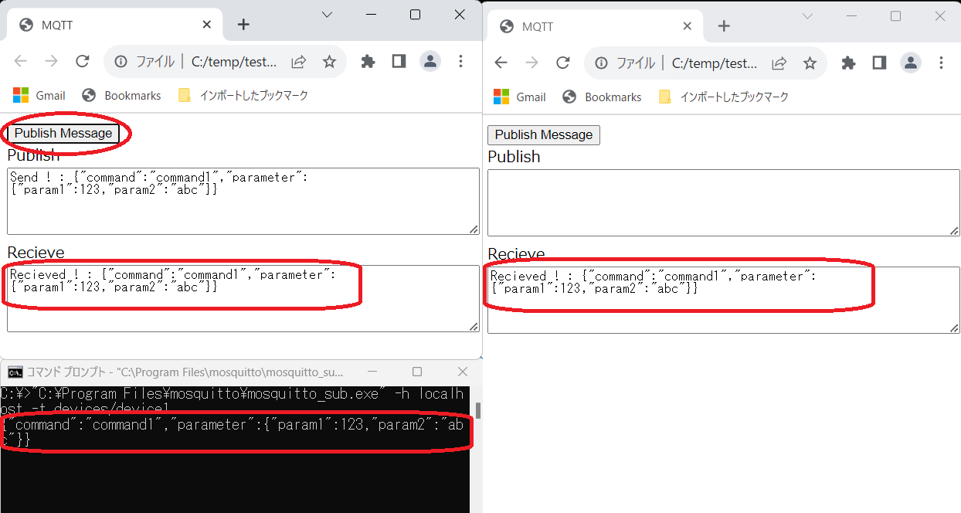Open Extensions puzzle icon in left browser
961x513 pixels.
(368, 62)
